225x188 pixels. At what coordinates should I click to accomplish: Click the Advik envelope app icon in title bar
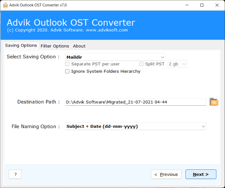(x=5, y=5)
